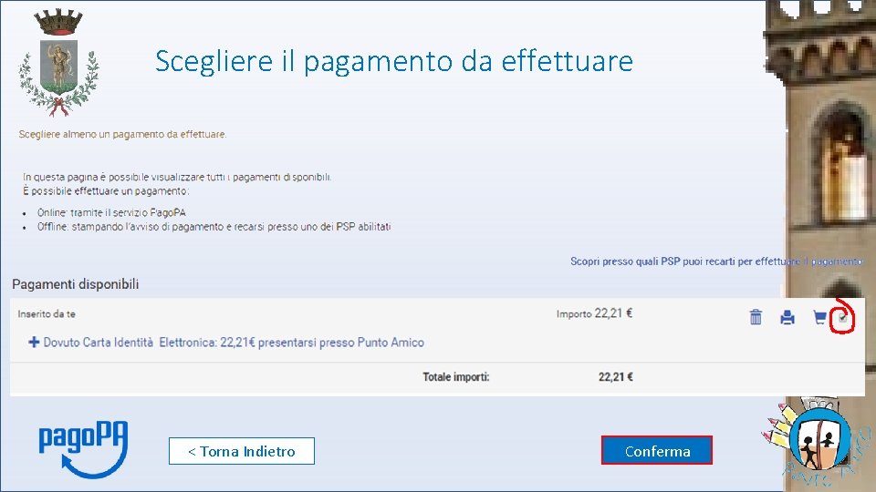Screen dimensions: 876x492
Task: Click the children logo icon bottom right
Action: point(817,444)
